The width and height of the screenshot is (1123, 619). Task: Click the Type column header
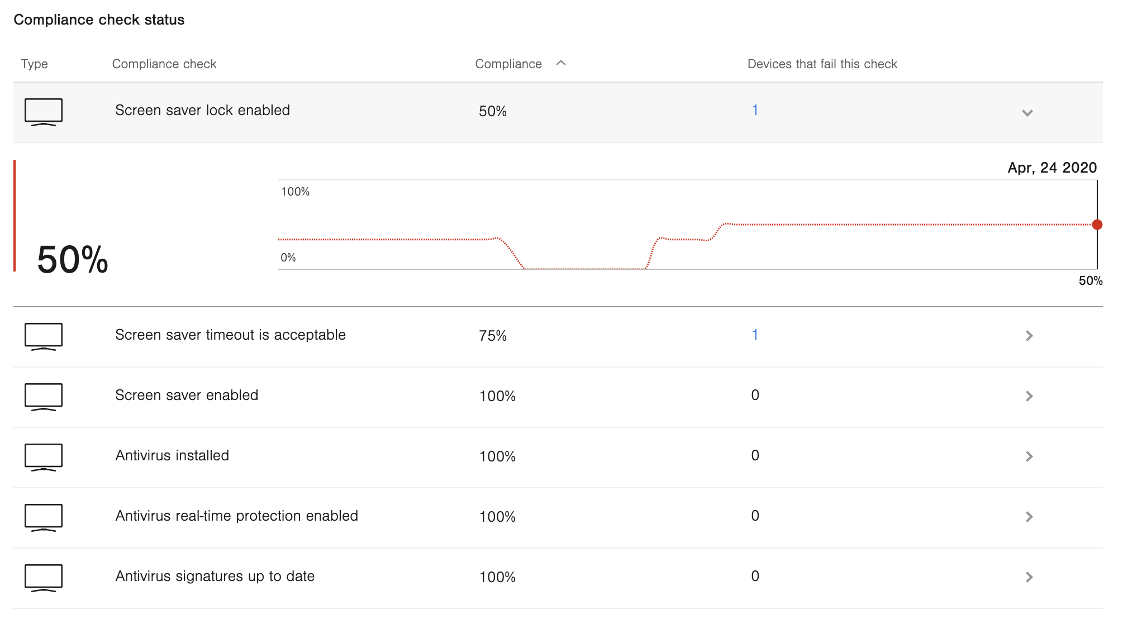click(35, 64)
